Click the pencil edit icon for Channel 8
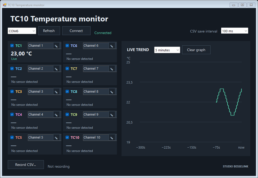This screenshot has height=178, width=258. coord(112,92)
